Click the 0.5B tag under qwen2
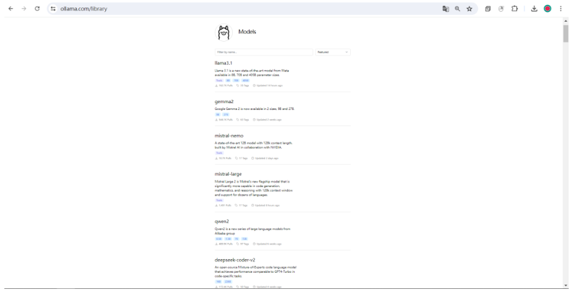Viewport: 573px width, 292px height. [219, 239]
